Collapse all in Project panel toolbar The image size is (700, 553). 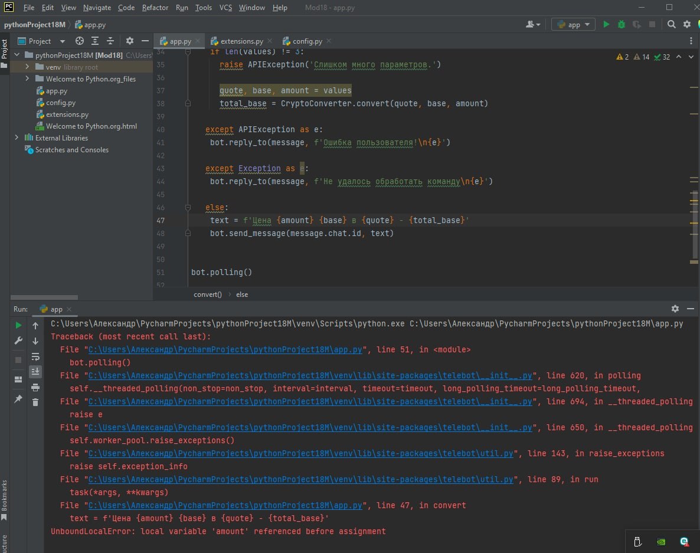pos(110,41)
